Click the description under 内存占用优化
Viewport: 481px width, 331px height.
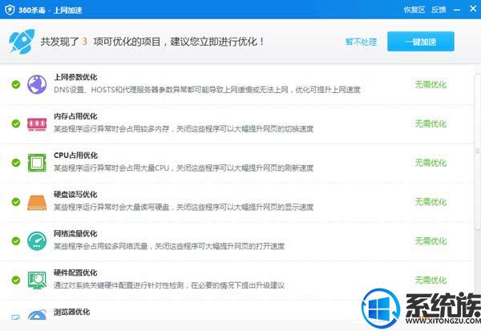tap(184, 129)
